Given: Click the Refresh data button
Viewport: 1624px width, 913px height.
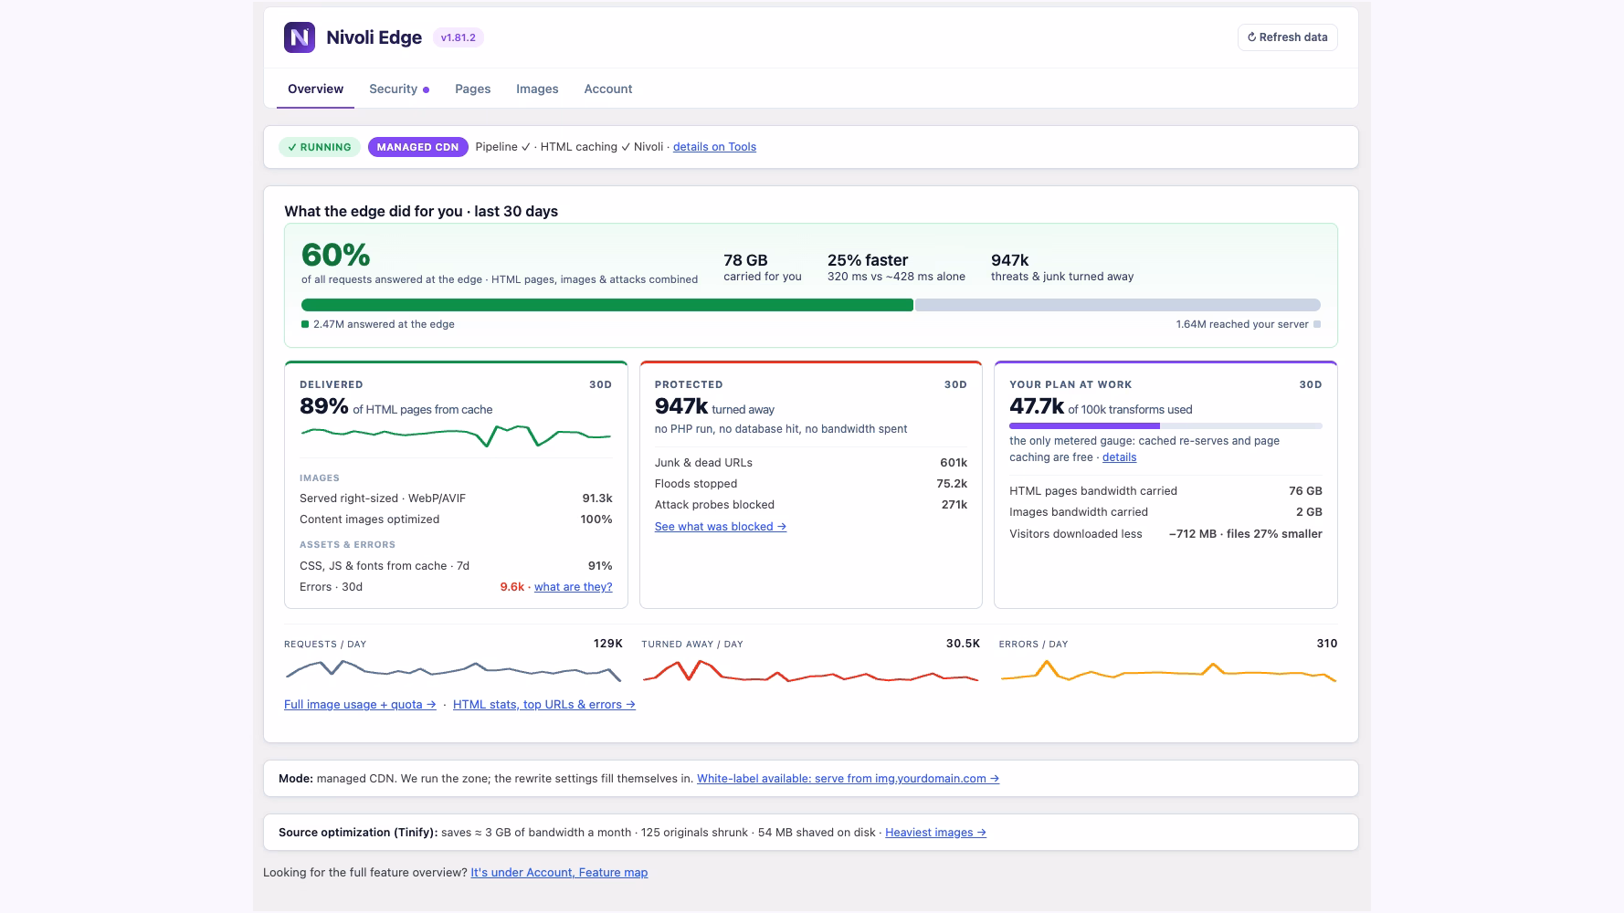Looking at the screenshot, I should [1288, 37].
